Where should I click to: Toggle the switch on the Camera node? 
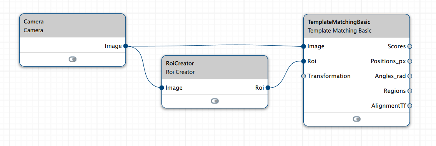[73, 59]
